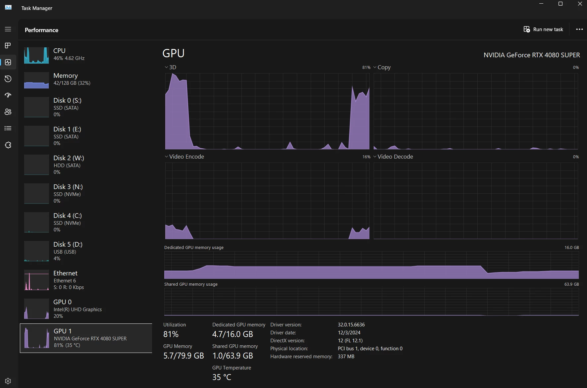This screenshot has height=388, width=587.
Task: Open Task Manager Settings gear
Action: pos(8,381)
